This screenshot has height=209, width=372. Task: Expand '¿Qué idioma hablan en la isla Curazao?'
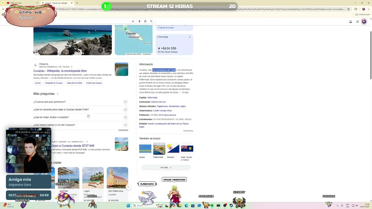[x=81, y=125]
